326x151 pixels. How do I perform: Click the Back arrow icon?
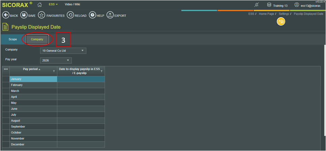click(5, 15)
